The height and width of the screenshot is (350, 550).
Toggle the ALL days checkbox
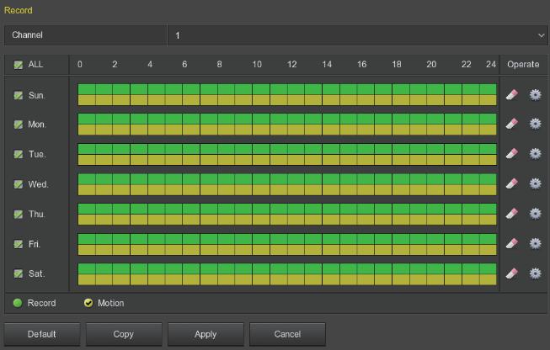(19, 65)
